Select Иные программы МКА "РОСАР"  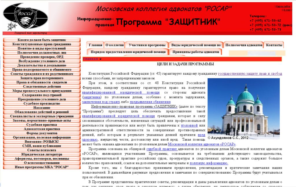pos(42,167)
